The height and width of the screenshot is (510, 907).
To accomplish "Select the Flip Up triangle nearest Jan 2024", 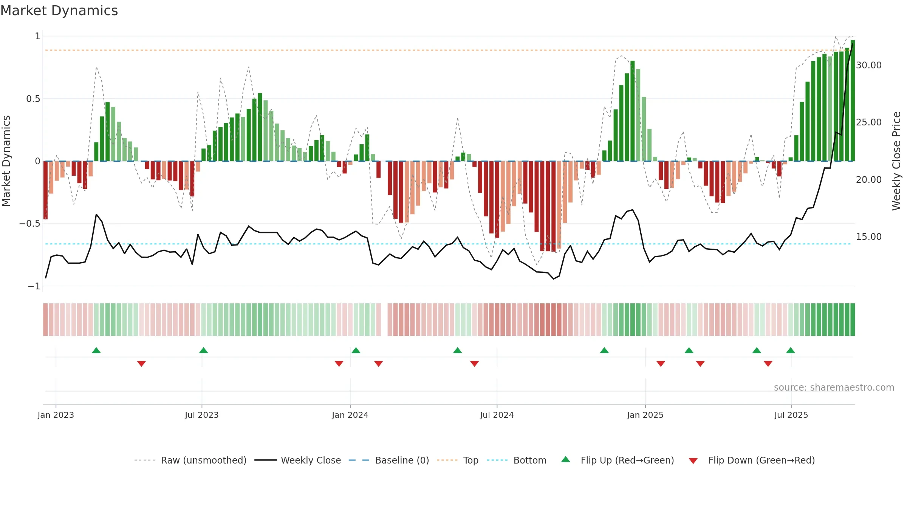I will (356, 350).
